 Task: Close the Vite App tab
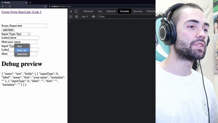26,2
